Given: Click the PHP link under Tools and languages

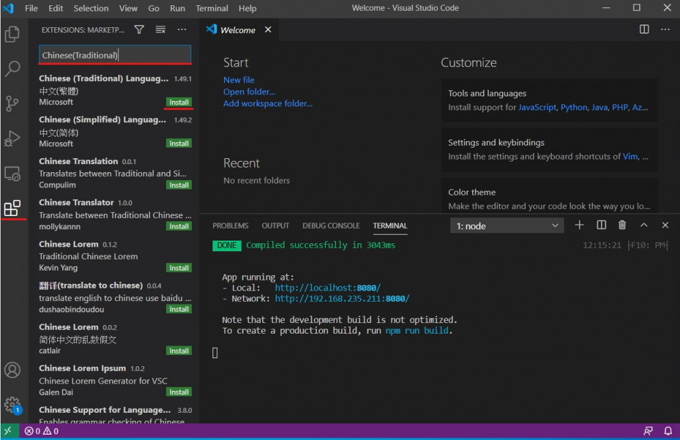Looking at the screenshot, I should 620,107.
